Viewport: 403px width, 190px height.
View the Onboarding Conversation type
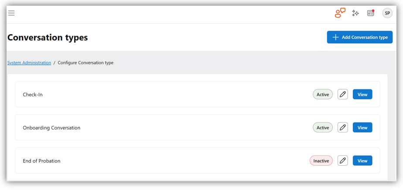(x=362, y=128)
